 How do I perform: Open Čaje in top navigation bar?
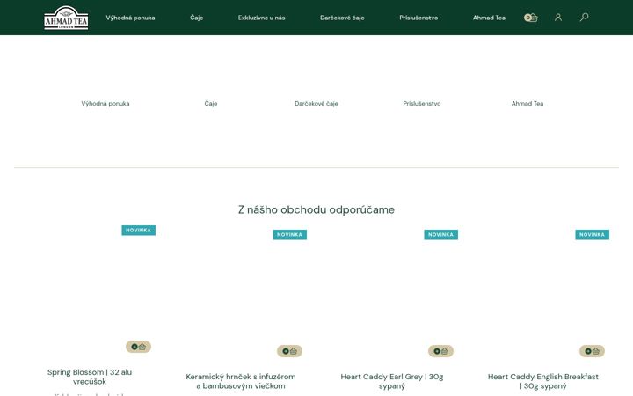(x=197, y=18)
